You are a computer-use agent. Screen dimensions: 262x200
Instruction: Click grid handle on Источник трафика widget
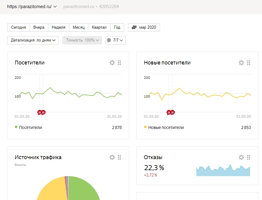click(119, 157)
